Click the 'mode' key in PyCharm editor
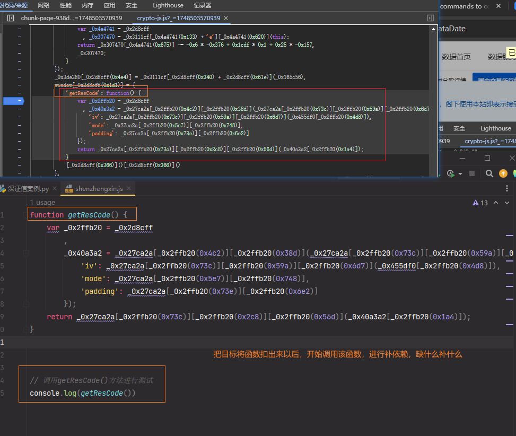 click(93, 278)
